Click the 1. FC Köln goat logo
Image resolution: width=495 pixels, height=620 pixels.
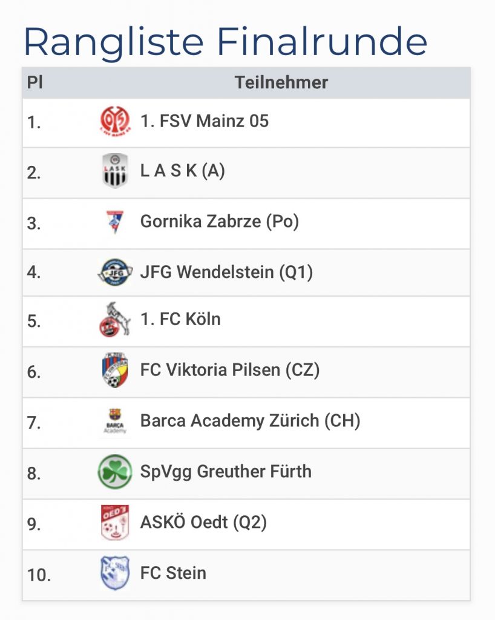[x=115, y=320]
